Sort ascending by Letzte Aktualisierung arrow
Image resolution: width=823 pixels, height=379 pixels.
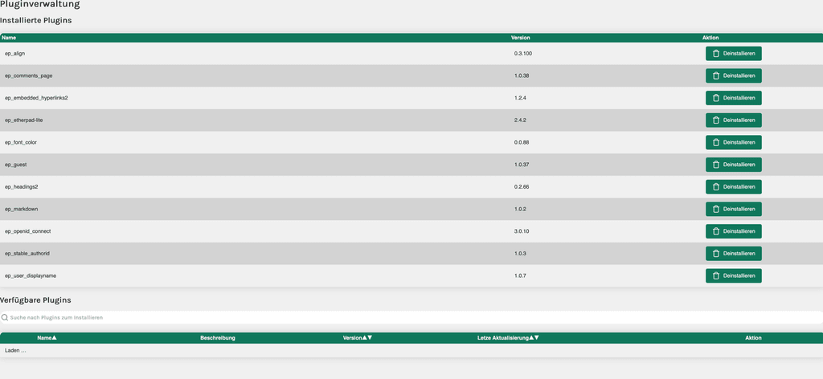tap(530, 338)
